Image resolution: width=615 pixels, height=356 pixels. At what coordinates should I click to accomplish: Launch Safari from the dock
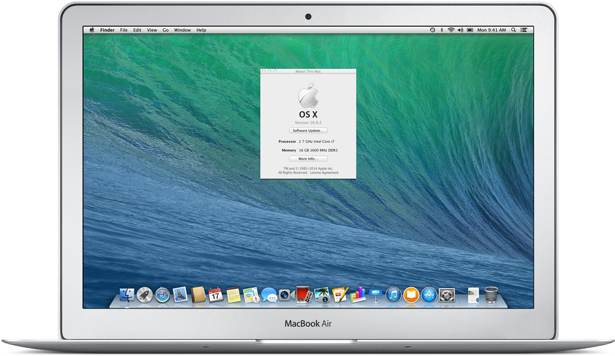163,295
